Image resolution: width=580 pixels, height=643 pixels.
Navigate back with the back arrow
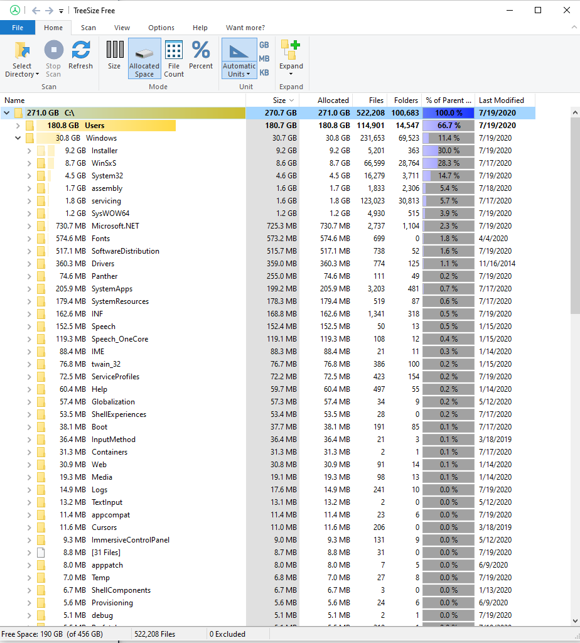tap(36, 11)
